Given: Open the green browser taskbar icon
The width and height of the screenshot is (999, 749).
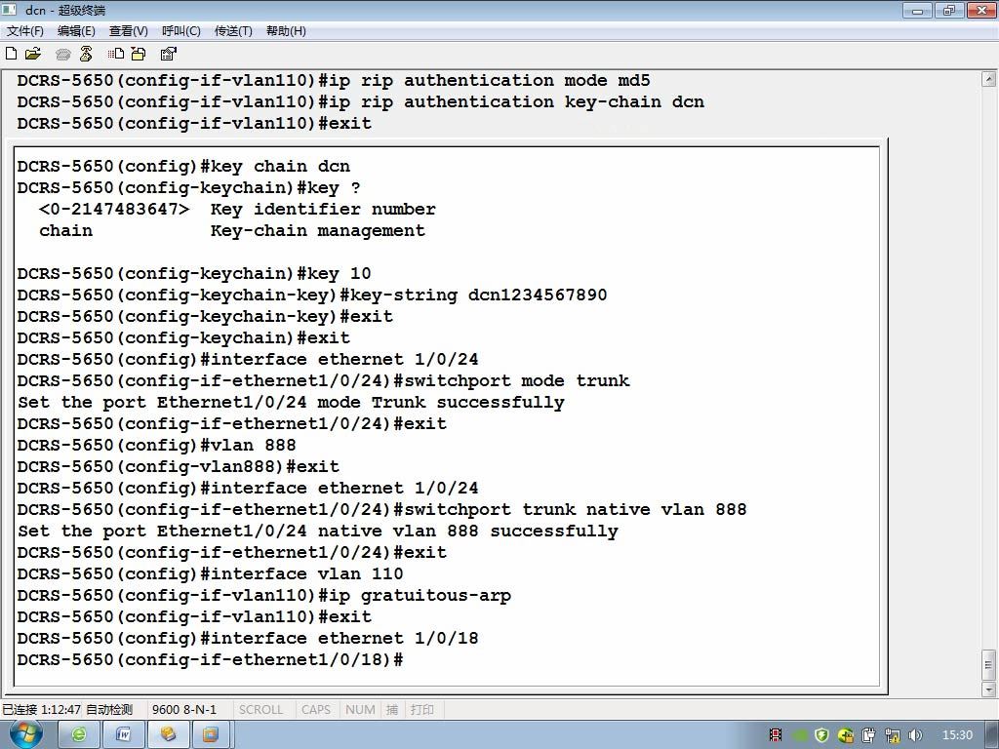Looking at the screenshot, I should click(79, 735).
